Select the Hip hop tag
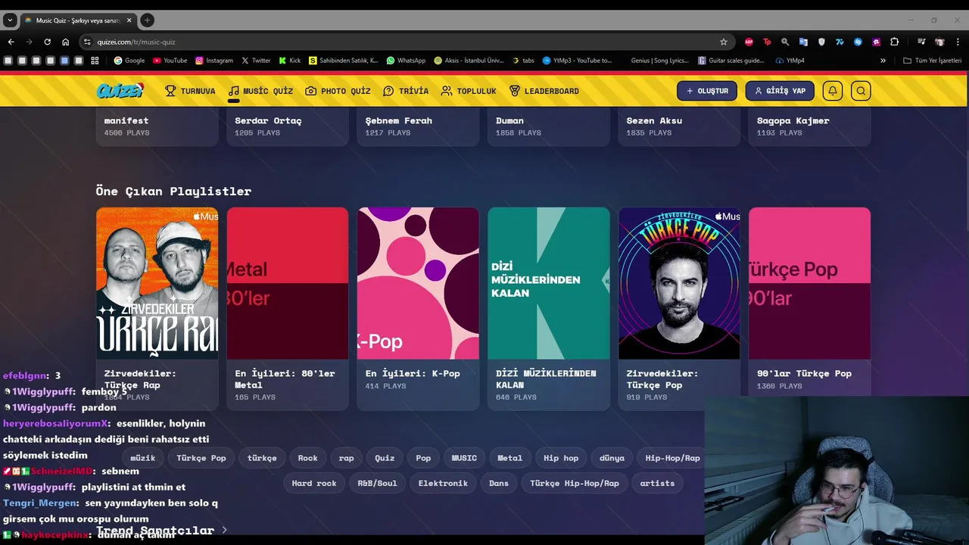Image resolution: width=969 pixels, height=545 pixels. coord(561,458)
